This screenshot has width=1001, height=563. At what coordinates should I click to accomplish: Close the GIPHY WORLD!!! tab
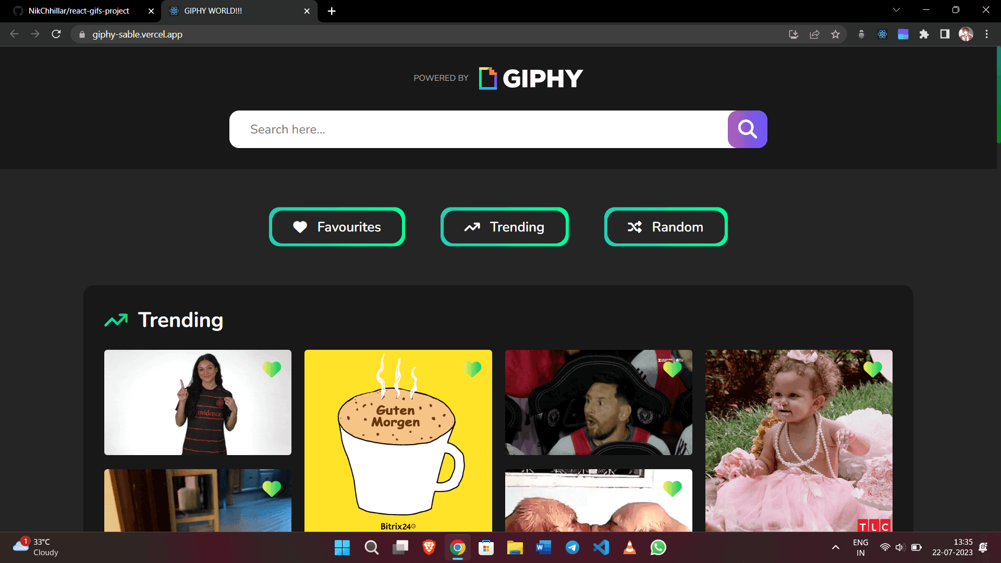coord(307,11)
